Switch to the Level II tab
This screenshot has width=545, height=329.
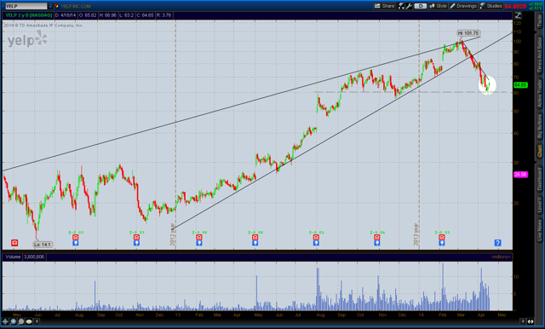coord(540,205)
